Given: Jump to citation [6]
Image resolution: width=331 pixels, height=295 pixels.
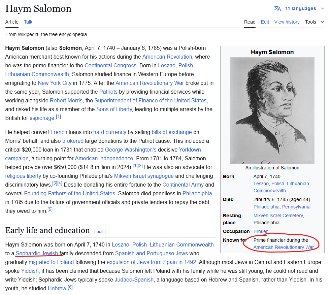Looking at the screenshot, I should click(70, 287).
